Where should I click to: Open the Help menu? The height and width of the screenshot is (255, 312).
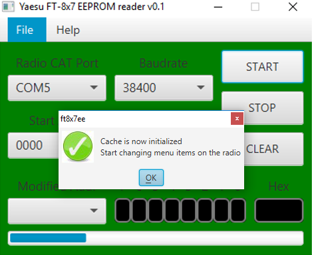(68, 30)
